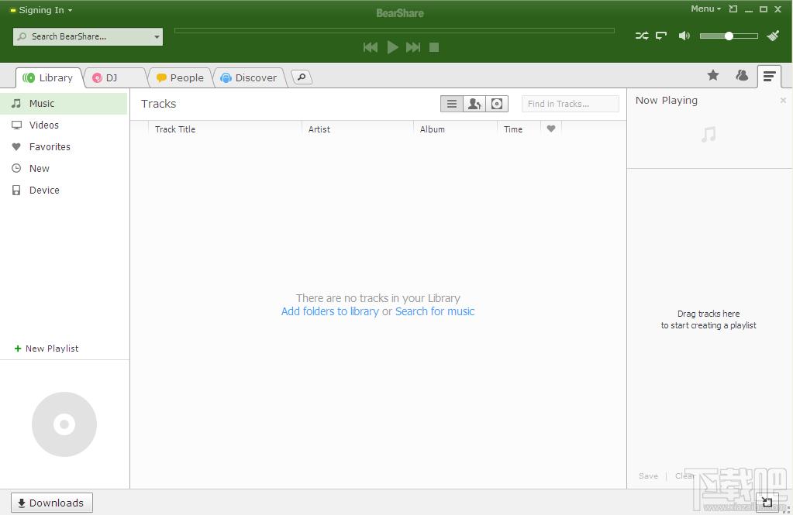The width and height of the screenshot is (793, 515).
Task: Expand the search box dropdown arrow
Action: 157,36
